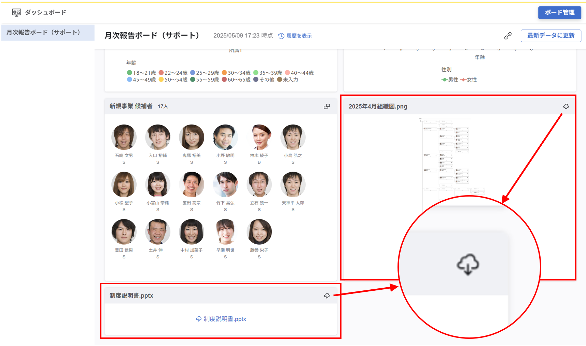Click the 男性 legend line marker
This screenshot has height=346, width=586.
(444, 80)
